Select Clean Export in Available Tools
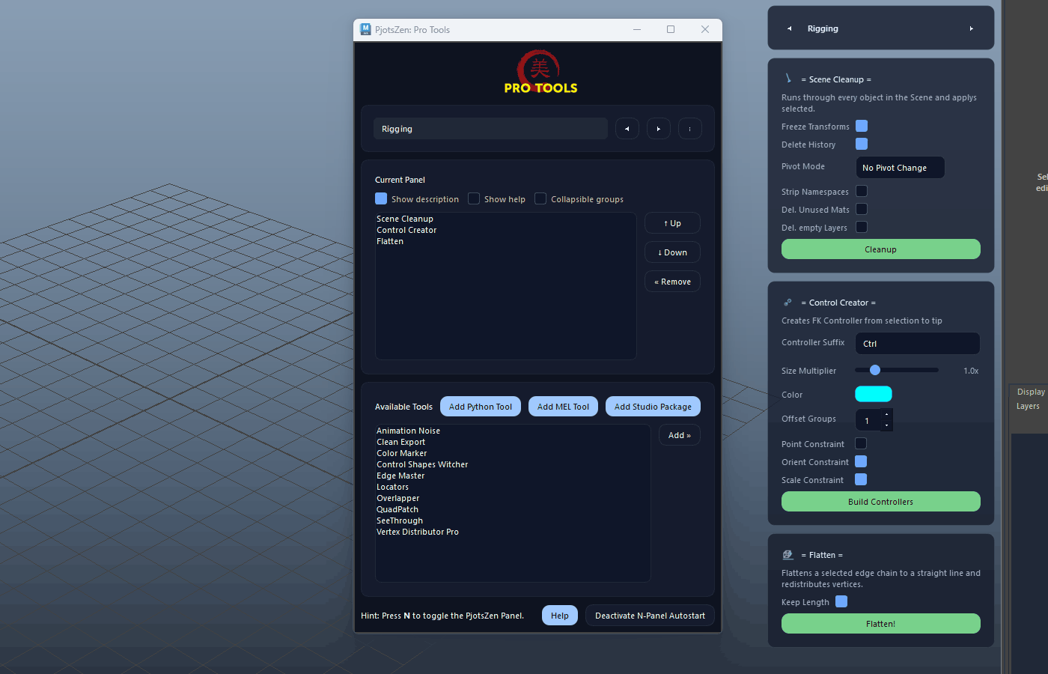The width and height of the screenshot is (1048, 674). coord(400,442)
